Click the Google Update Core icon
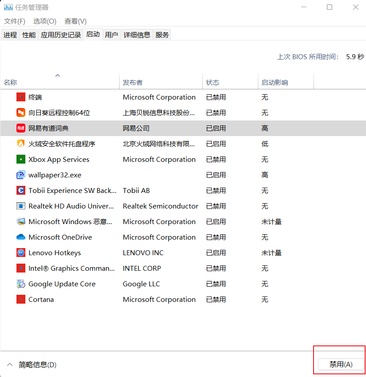 point(21,284)
